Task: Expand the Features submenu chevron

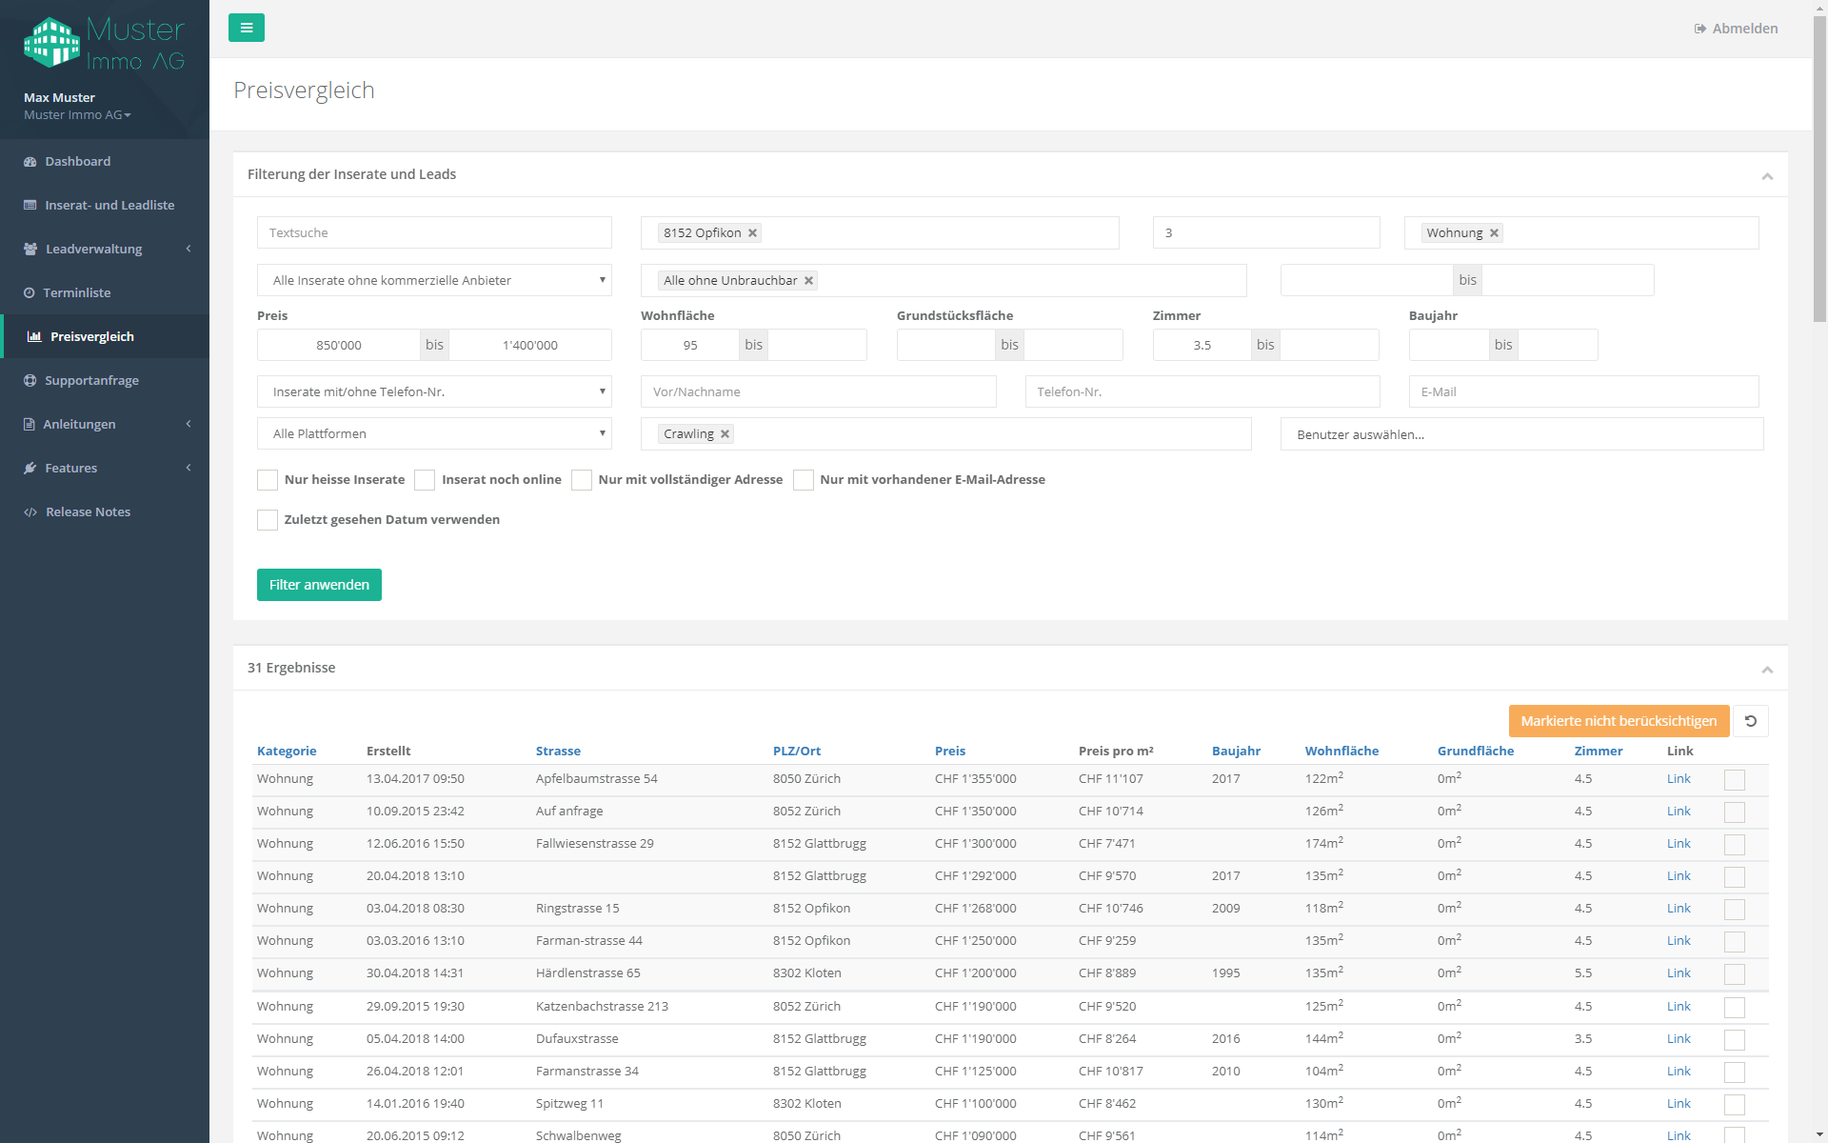Action: pos(189,468)
